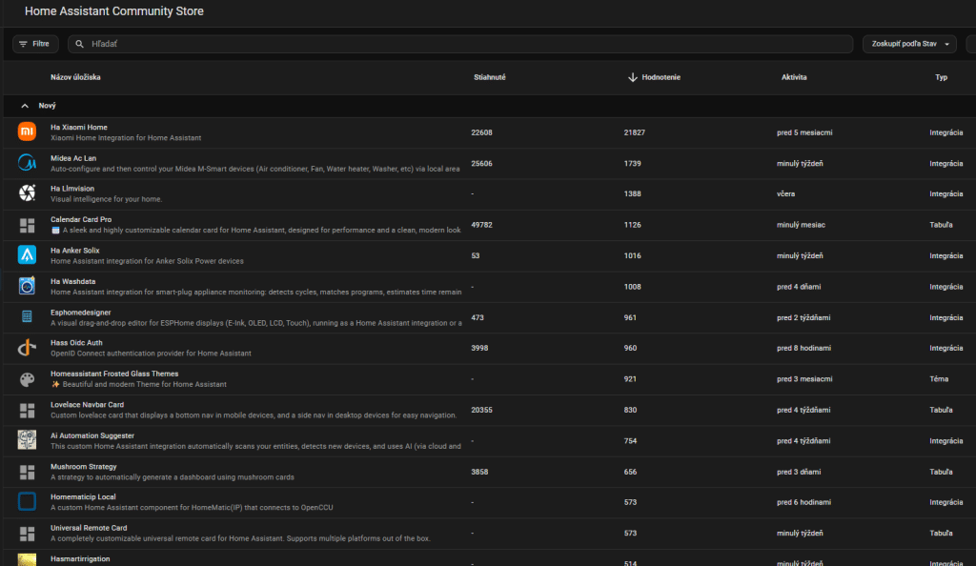Image resolution: width=976 pixels, height=566 pixels.
Task: Click the 3998 downloads value
Action: pos(479,349)
